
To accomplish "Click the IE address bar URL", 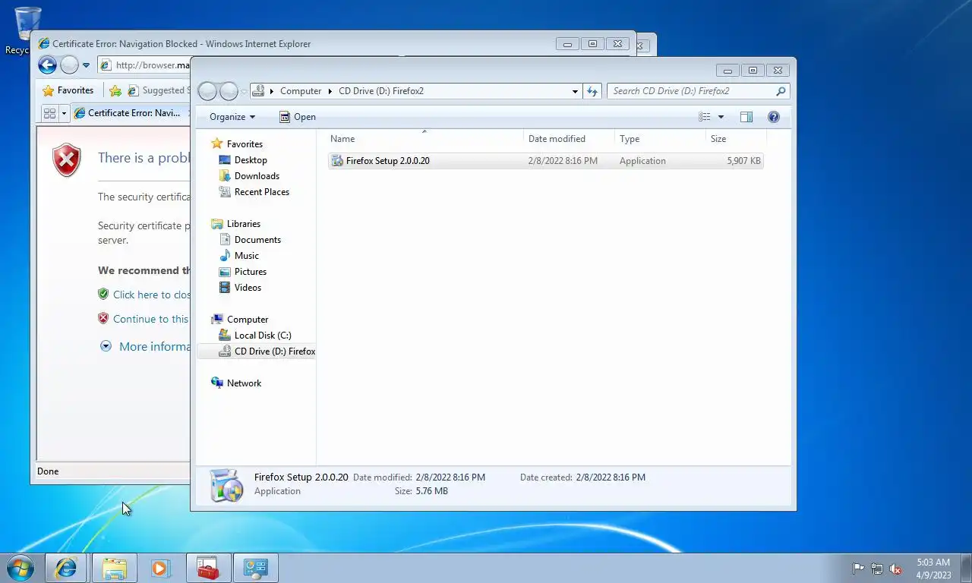I will [152, 65].
